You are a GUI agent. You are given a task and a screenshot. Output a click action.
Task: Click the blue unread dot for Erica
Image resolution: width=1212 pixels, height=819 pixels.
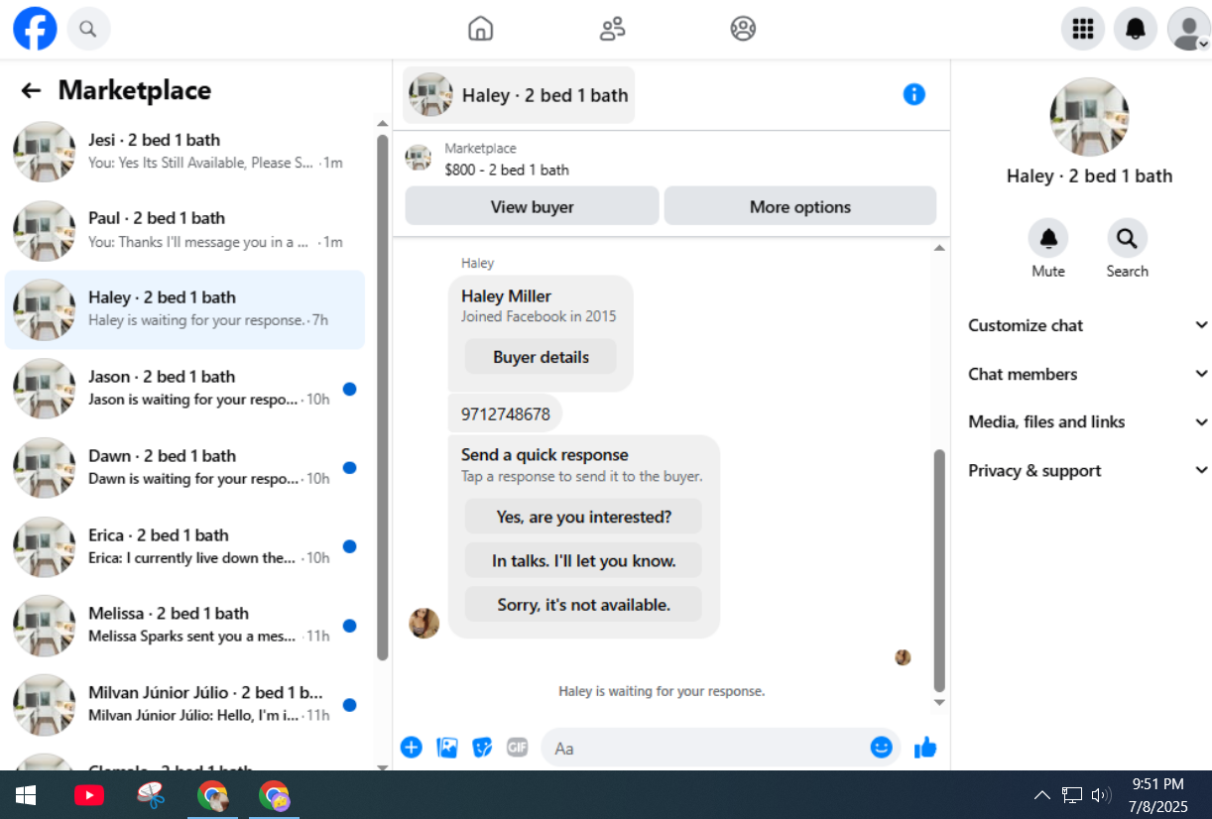pyautogui.click(x=349, y=546)
